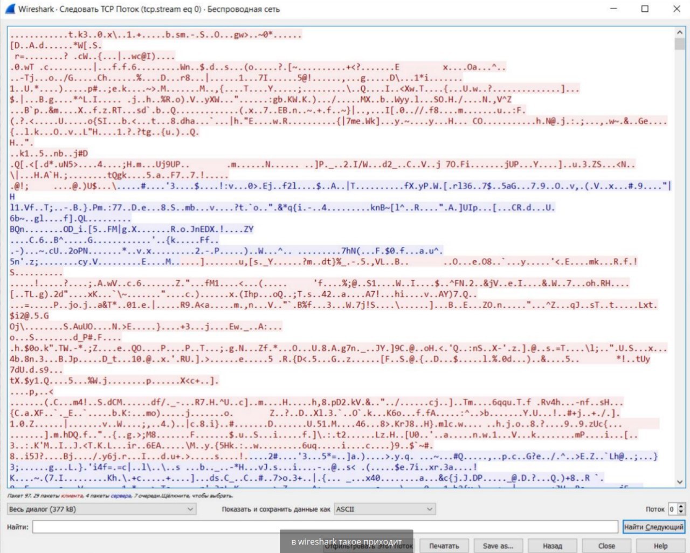
Task: Click stream line starting 'o...S........d_P#.F....'
Action: [x=65, y=337]
